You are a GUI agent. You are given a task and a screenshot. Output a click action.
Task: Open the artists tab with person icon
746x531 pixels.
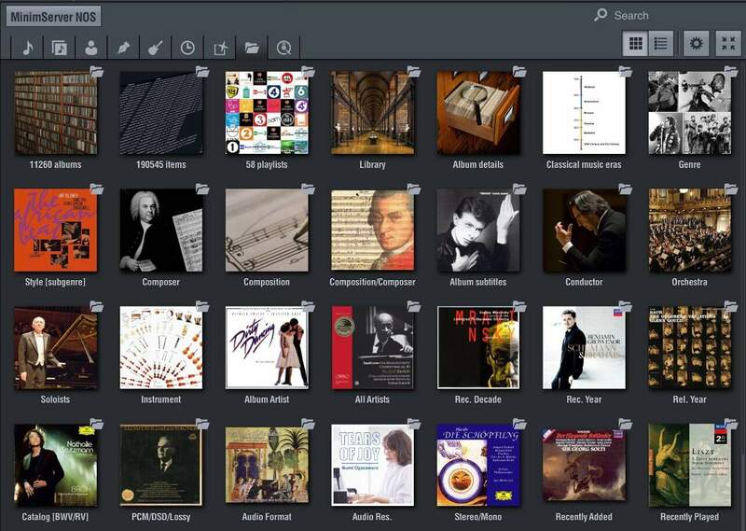[91, 47]
